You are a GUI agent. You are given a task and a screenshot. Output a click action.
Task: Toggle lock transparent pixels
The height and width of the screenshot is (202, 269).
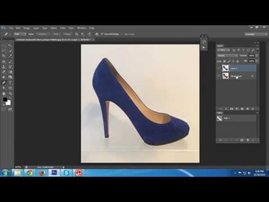(225, 61)
